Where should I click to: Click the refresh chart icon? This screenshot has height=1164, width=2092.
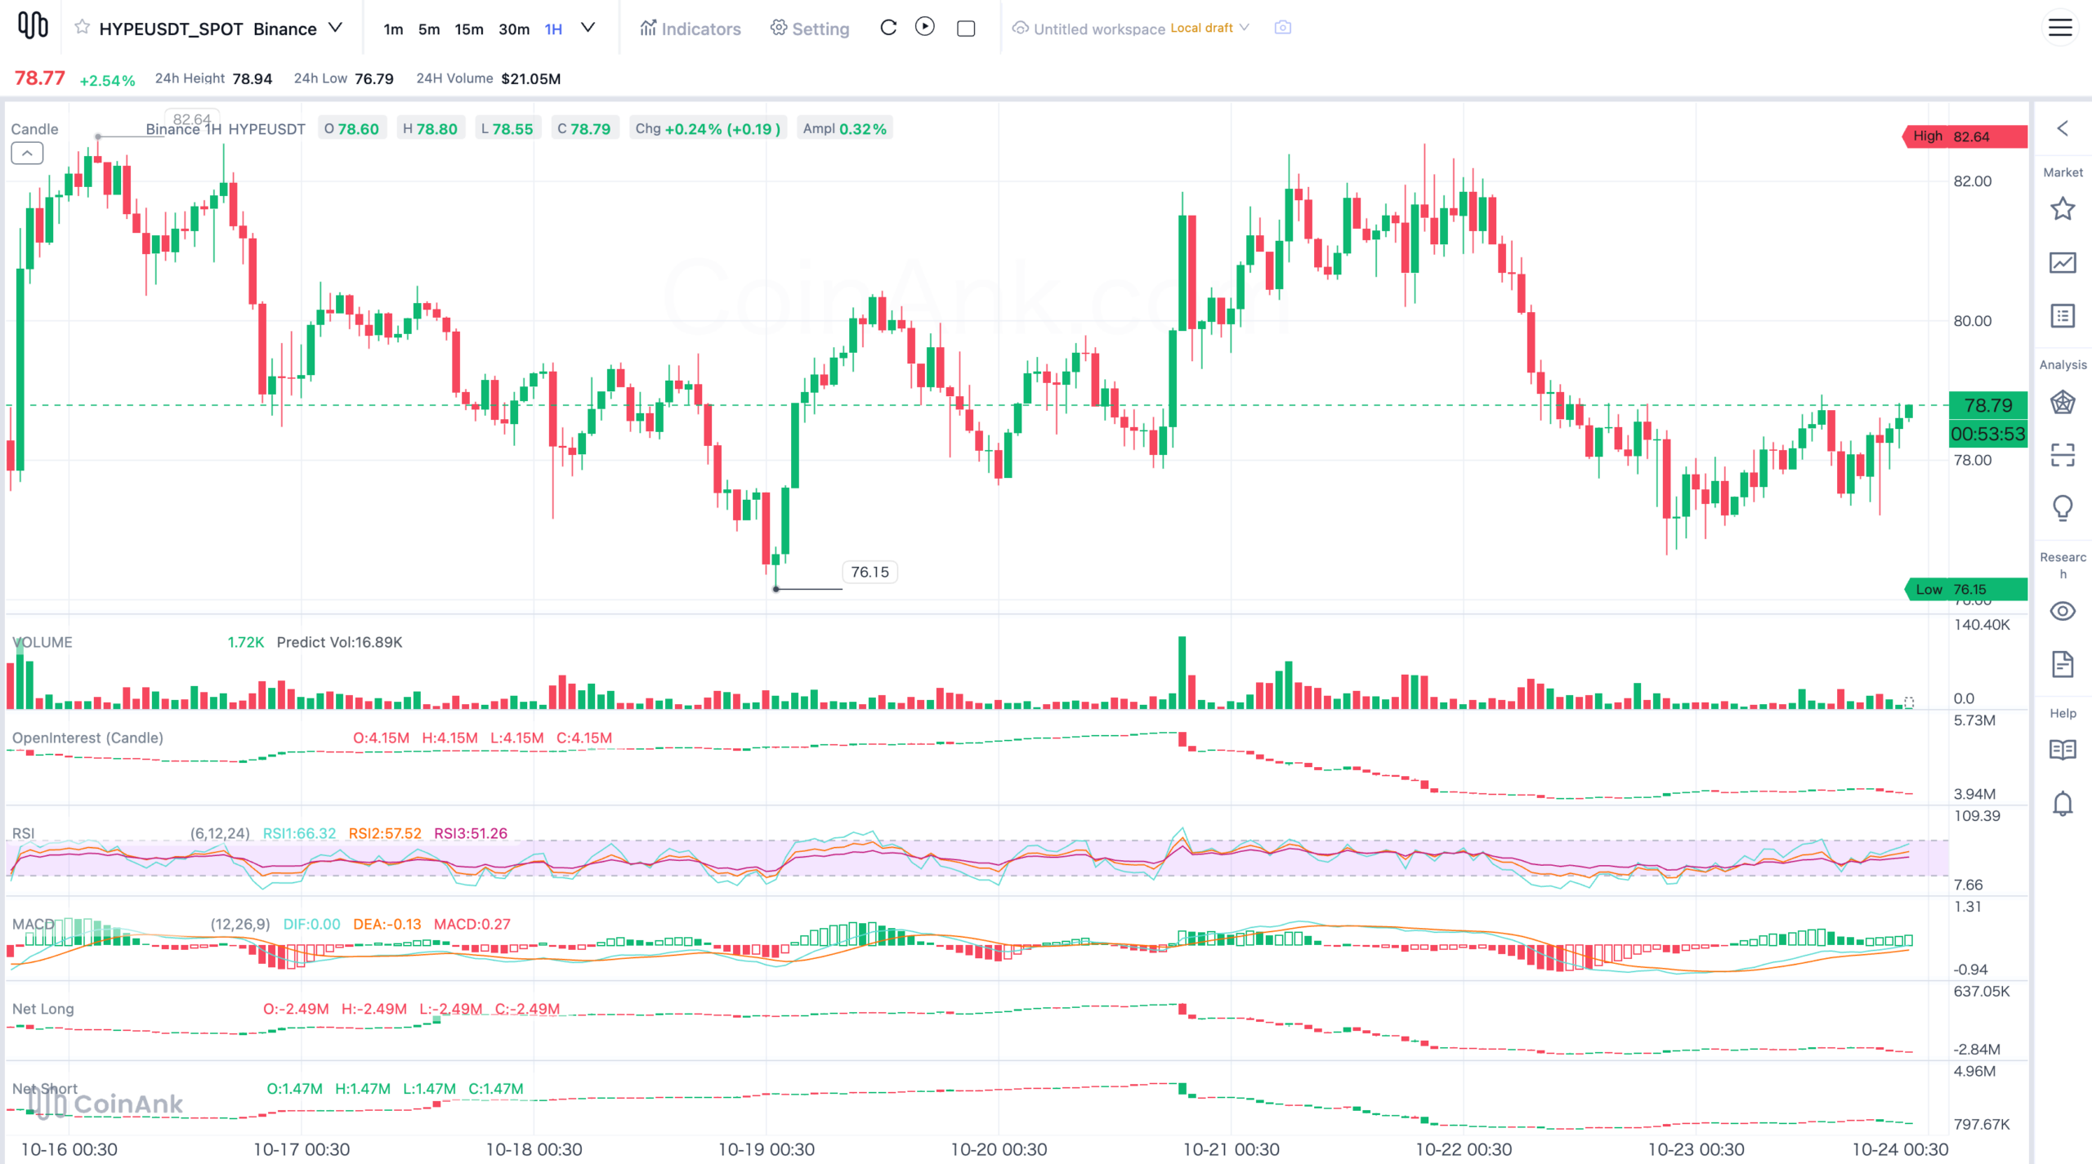click(x=888, y=28)
